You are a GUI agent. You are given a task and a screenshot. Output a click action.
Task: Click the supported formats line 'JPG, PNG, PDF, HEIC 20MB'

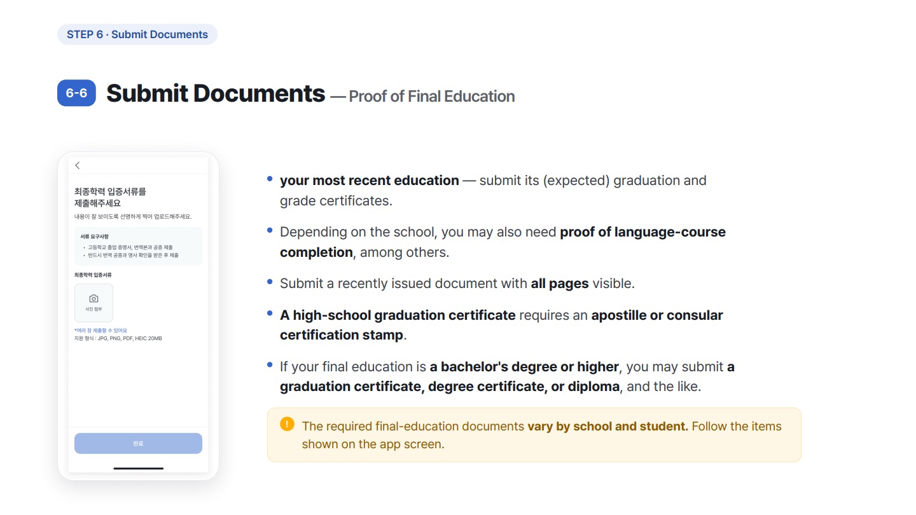[118, 338]
